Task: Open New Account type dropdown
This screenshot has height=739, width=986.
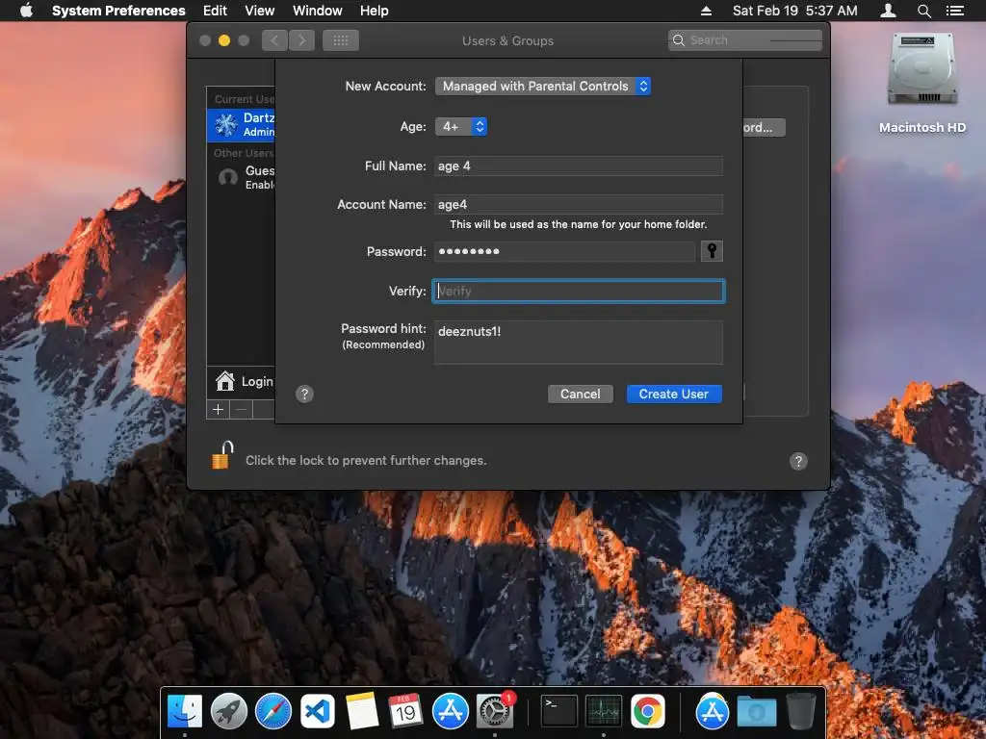Action: point(543,86)
